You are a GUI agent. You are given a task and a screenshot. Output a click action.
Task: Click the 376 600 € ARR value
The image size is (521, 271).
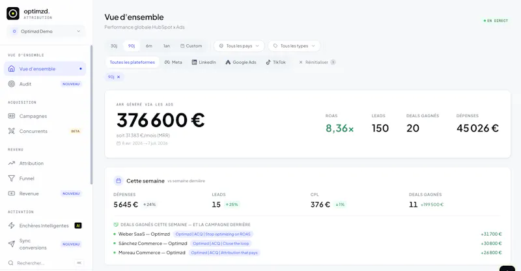coord(160,120)
